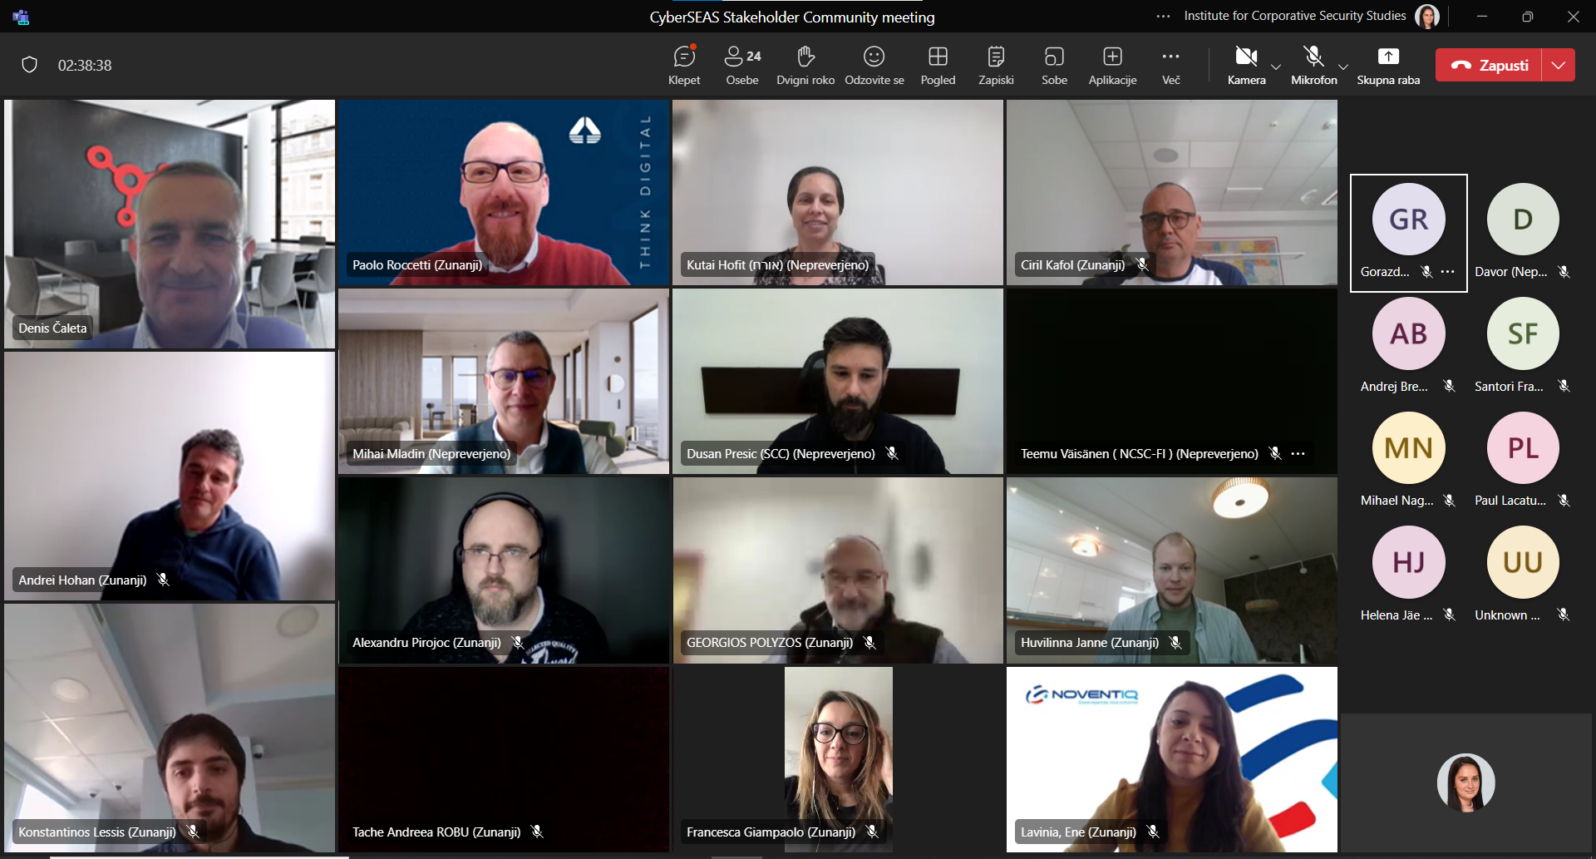1596x859 pixels.
Task: Open Zapiski meeting notes
Action: (996, 65)
